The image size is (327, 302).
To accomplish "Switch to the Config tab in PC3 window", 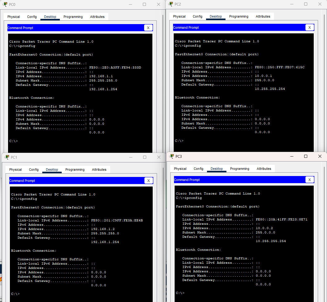I will point(198,169).
